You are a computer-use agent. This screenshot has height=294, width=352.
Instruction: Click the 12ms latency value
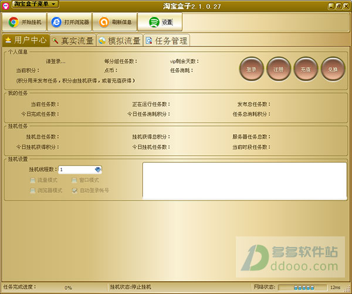point(335,288)
